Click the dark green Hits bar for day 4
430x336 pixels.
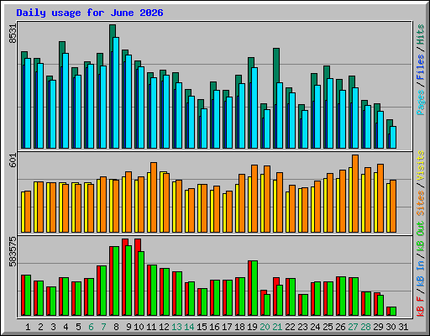point(62,47)
